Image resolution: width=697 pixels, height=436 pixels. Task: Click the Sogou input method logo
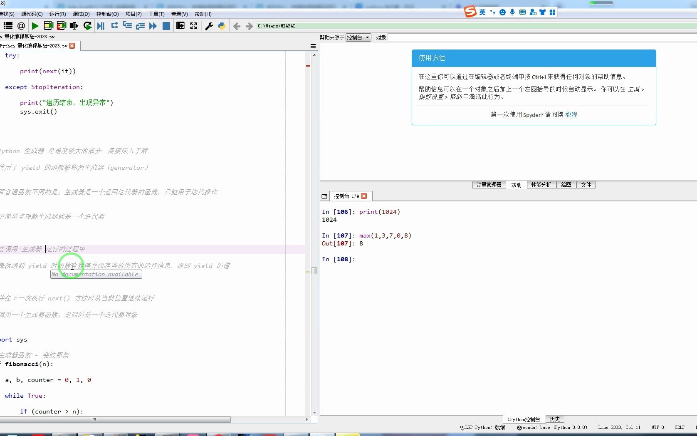(x=470, y=12)
